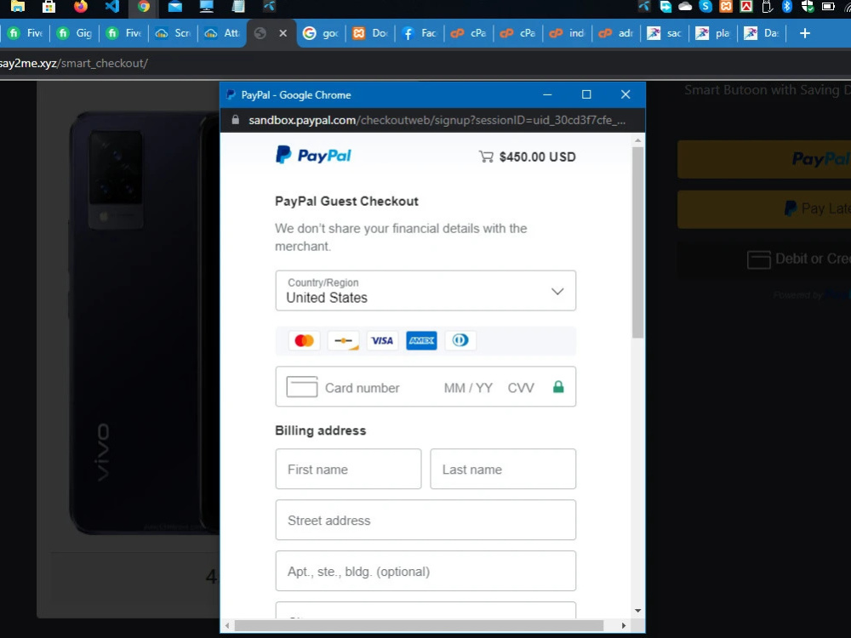
Task: Click the yellow PayPal button in the background page
Action: coord(764,159)
